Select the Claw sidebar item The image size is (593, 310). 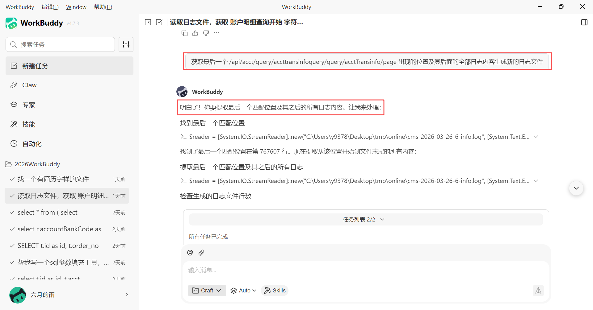29,85
